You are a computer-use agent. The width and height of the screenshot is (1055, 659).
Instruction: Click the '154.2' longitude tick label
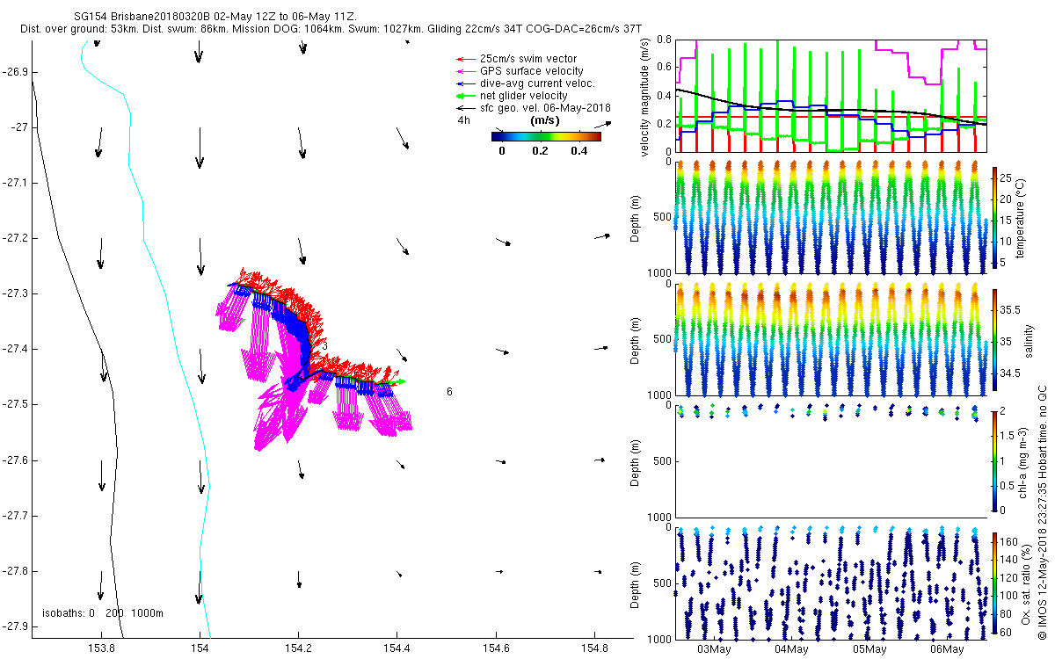click(x=299, y=650)
